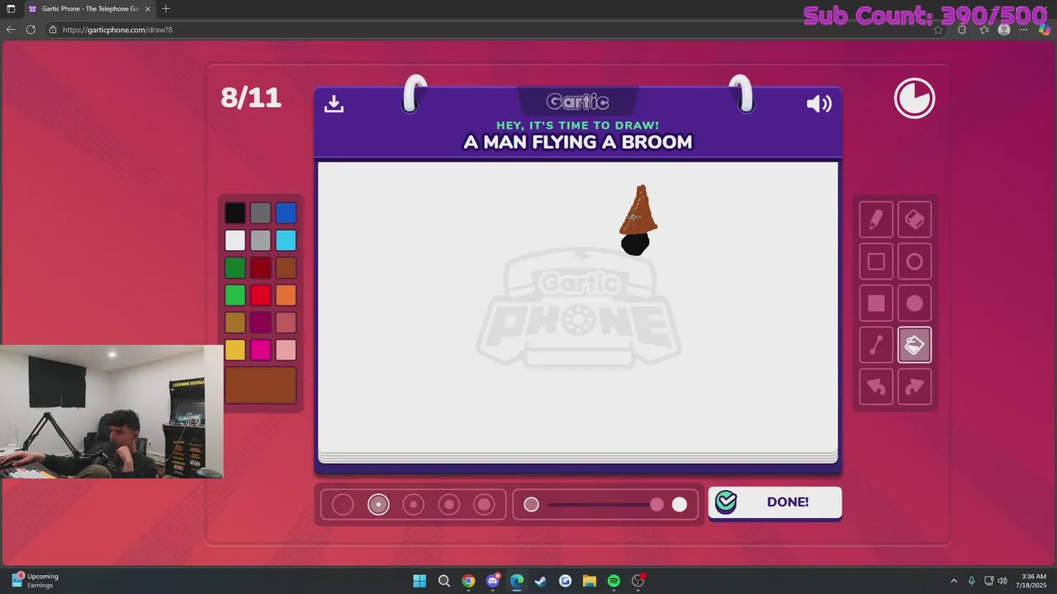The image size is (1057, 594).
Task: Select the light pink color swatch
Action: (x=286, y=350)
